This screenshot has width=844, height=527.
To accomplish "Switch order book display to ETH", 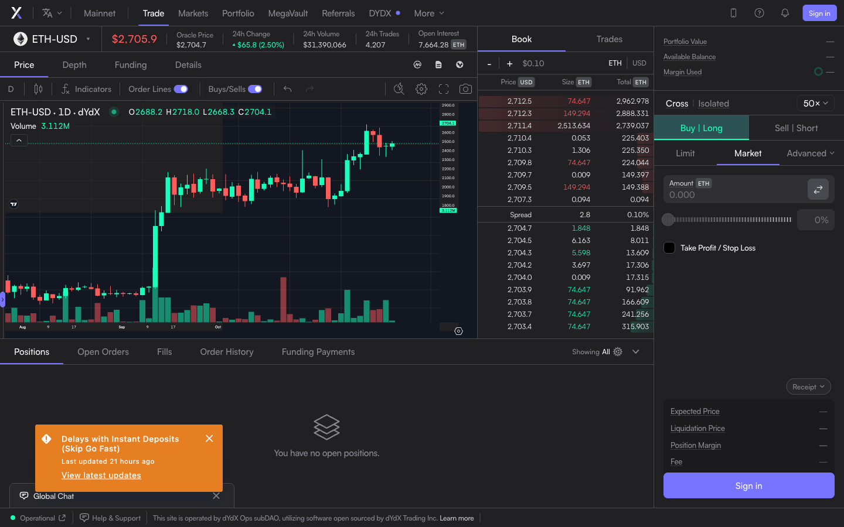I will [x=615, y=63].
